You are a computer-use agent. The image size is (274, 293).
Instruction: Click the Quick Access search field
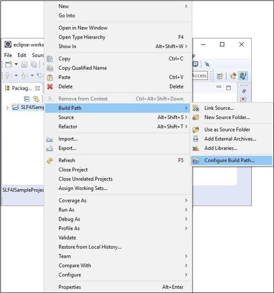click(x=200, y=76)
